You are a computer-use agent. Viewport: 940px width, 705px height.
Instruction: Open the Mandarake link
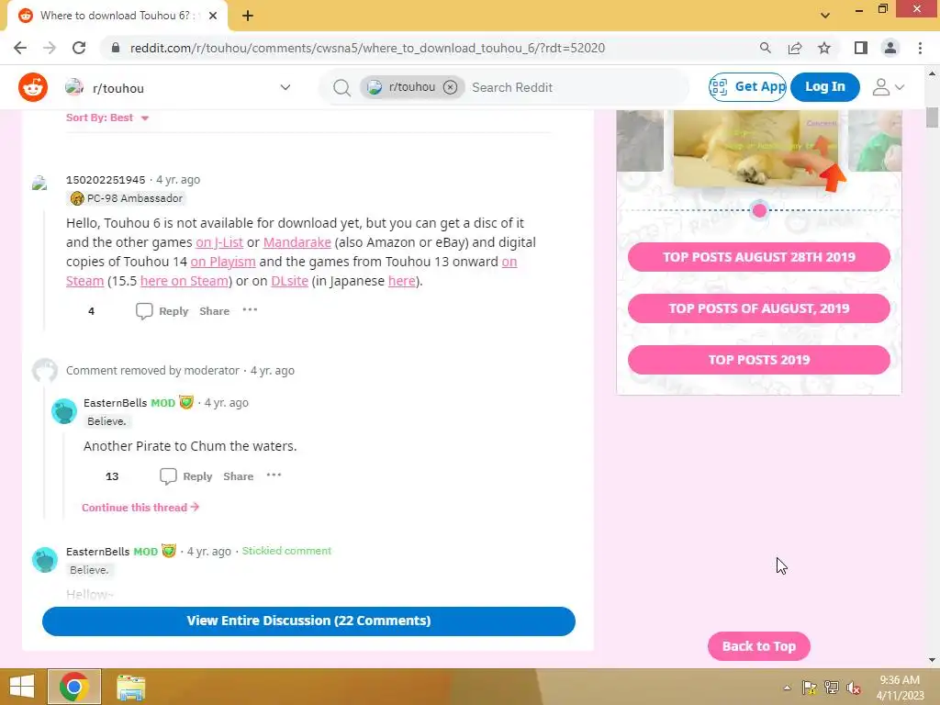pos(297,242)
